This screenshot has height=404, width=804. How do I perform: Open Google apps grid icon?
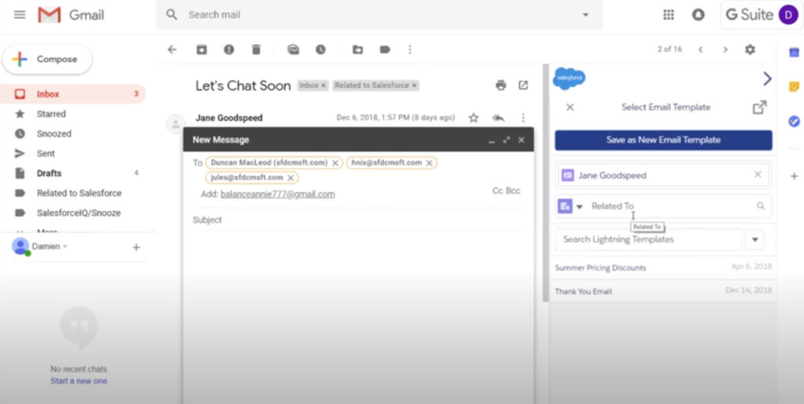[x=669, y=15]
